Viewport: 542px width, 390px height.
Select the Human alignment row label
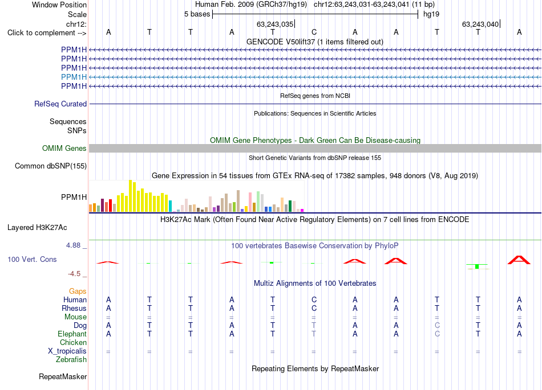[x=75, y=300]
